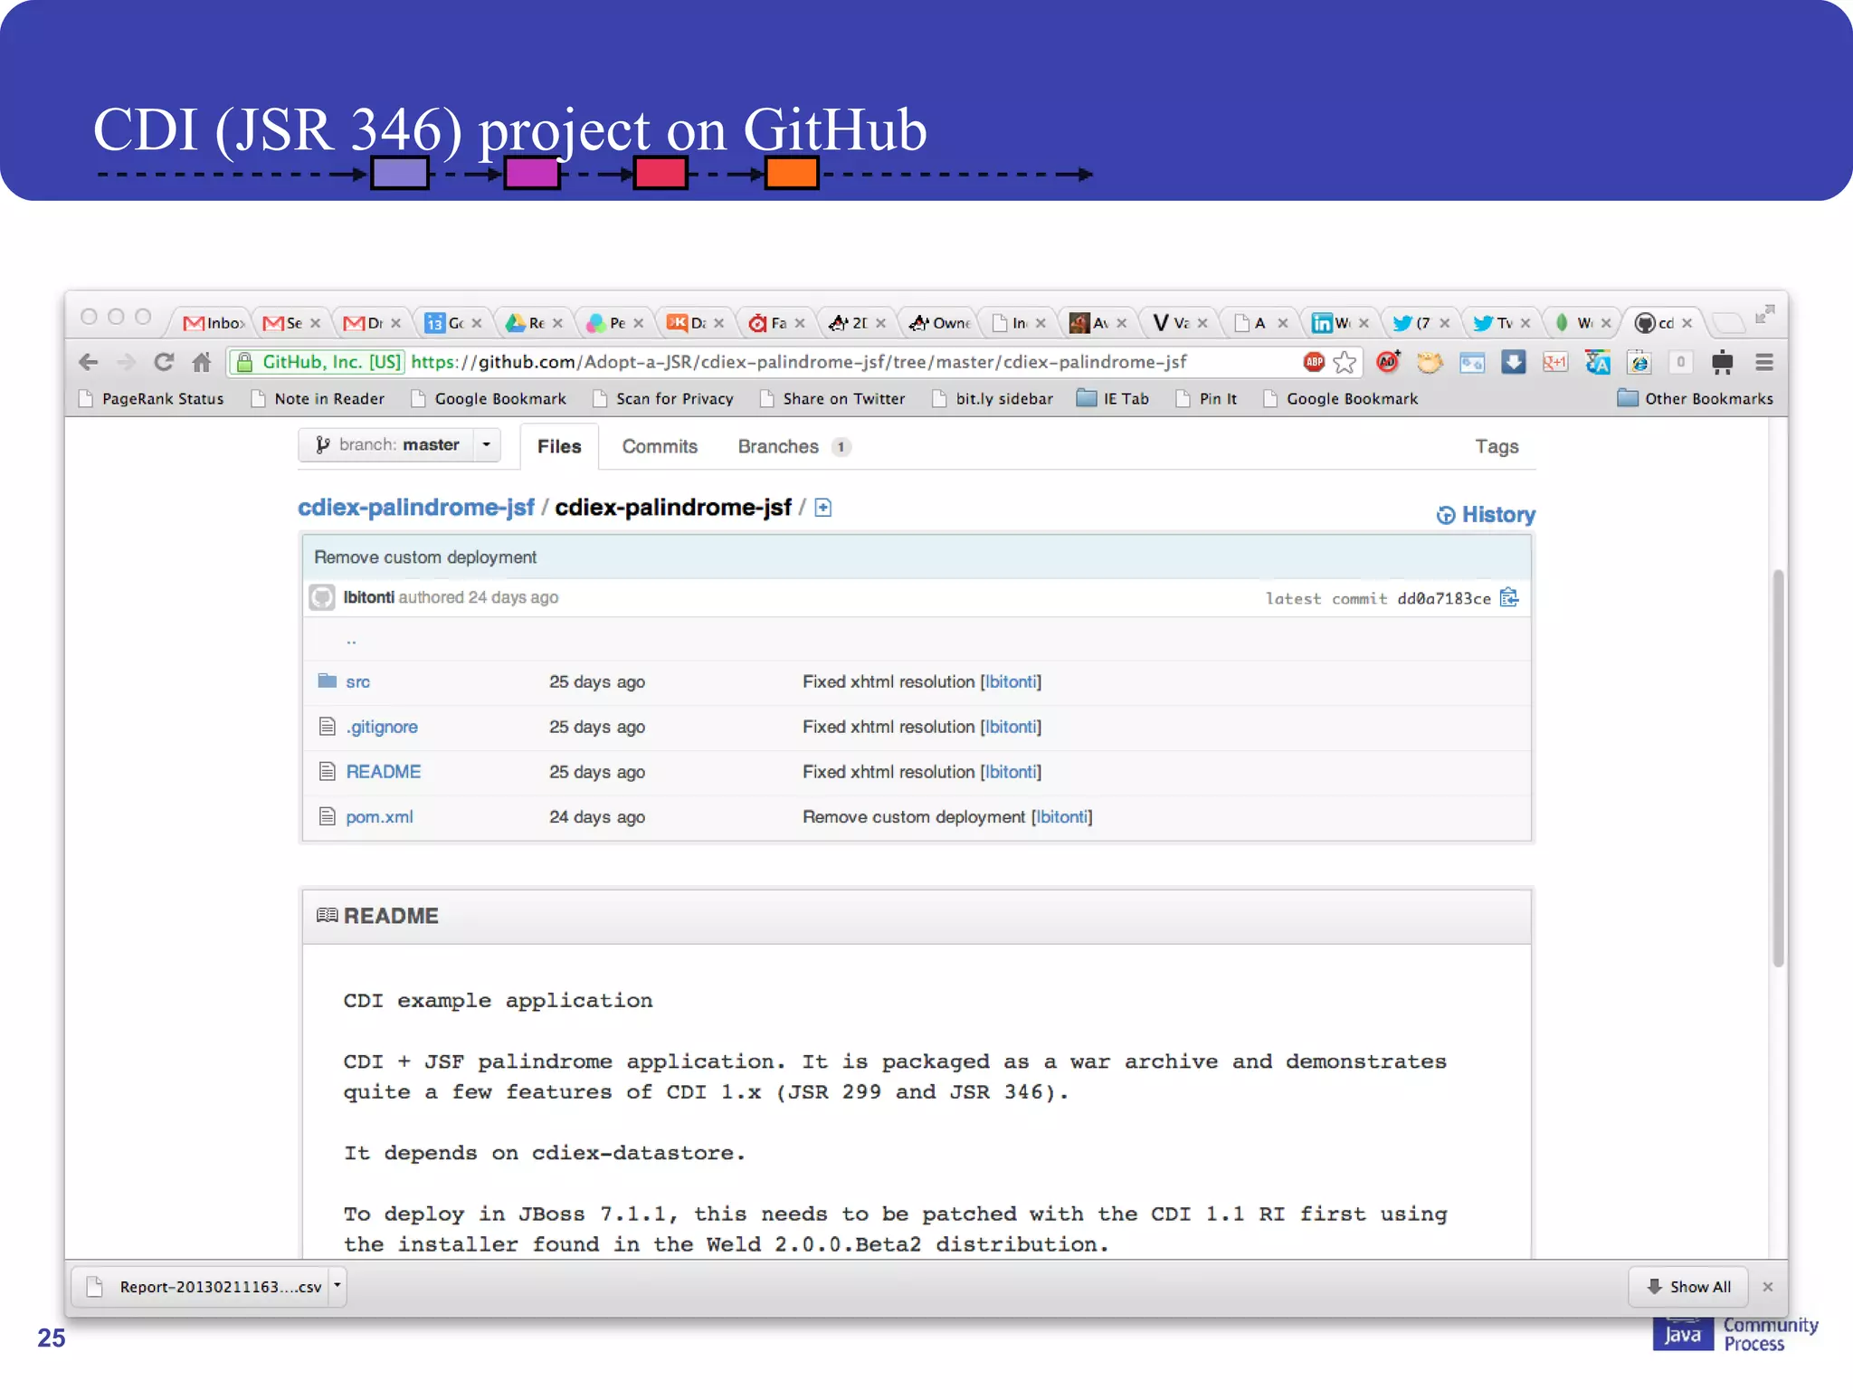Open the Note in Reader bookmark
The image size is (1853, 1390).
coord(318,398)
